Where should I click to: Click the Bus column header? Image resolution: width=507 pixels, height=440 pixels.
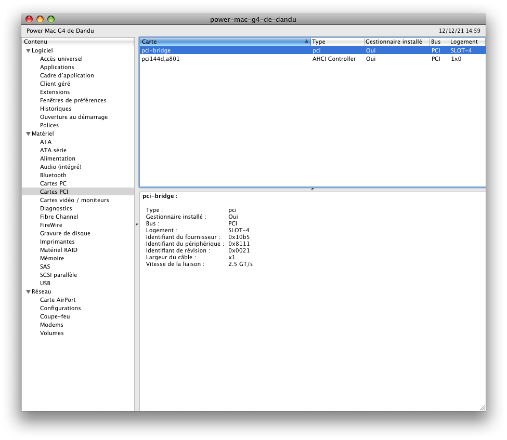point(439,42)
